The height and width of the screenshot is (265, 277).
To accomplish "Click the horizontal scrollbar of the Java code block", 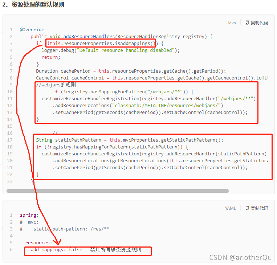I will click(118, 191).
